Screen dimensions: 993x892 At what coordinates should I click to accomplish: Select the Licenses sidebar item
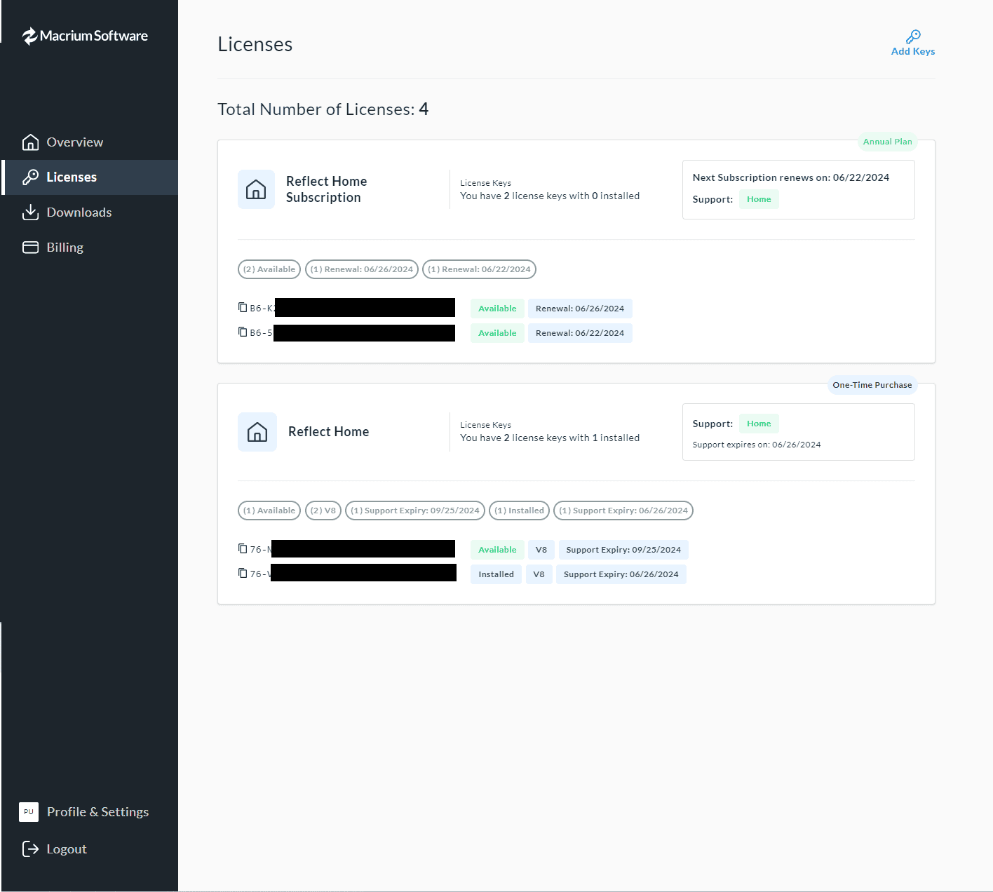[71, 177]
